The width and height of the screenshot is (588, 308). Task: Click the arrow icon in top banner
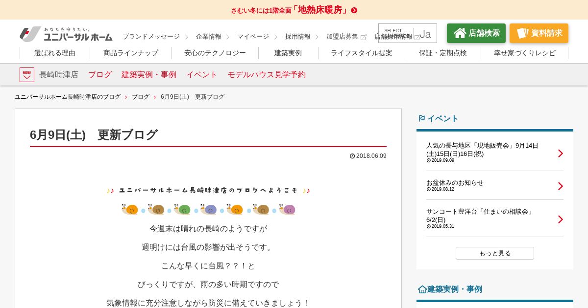coord(354,10)
